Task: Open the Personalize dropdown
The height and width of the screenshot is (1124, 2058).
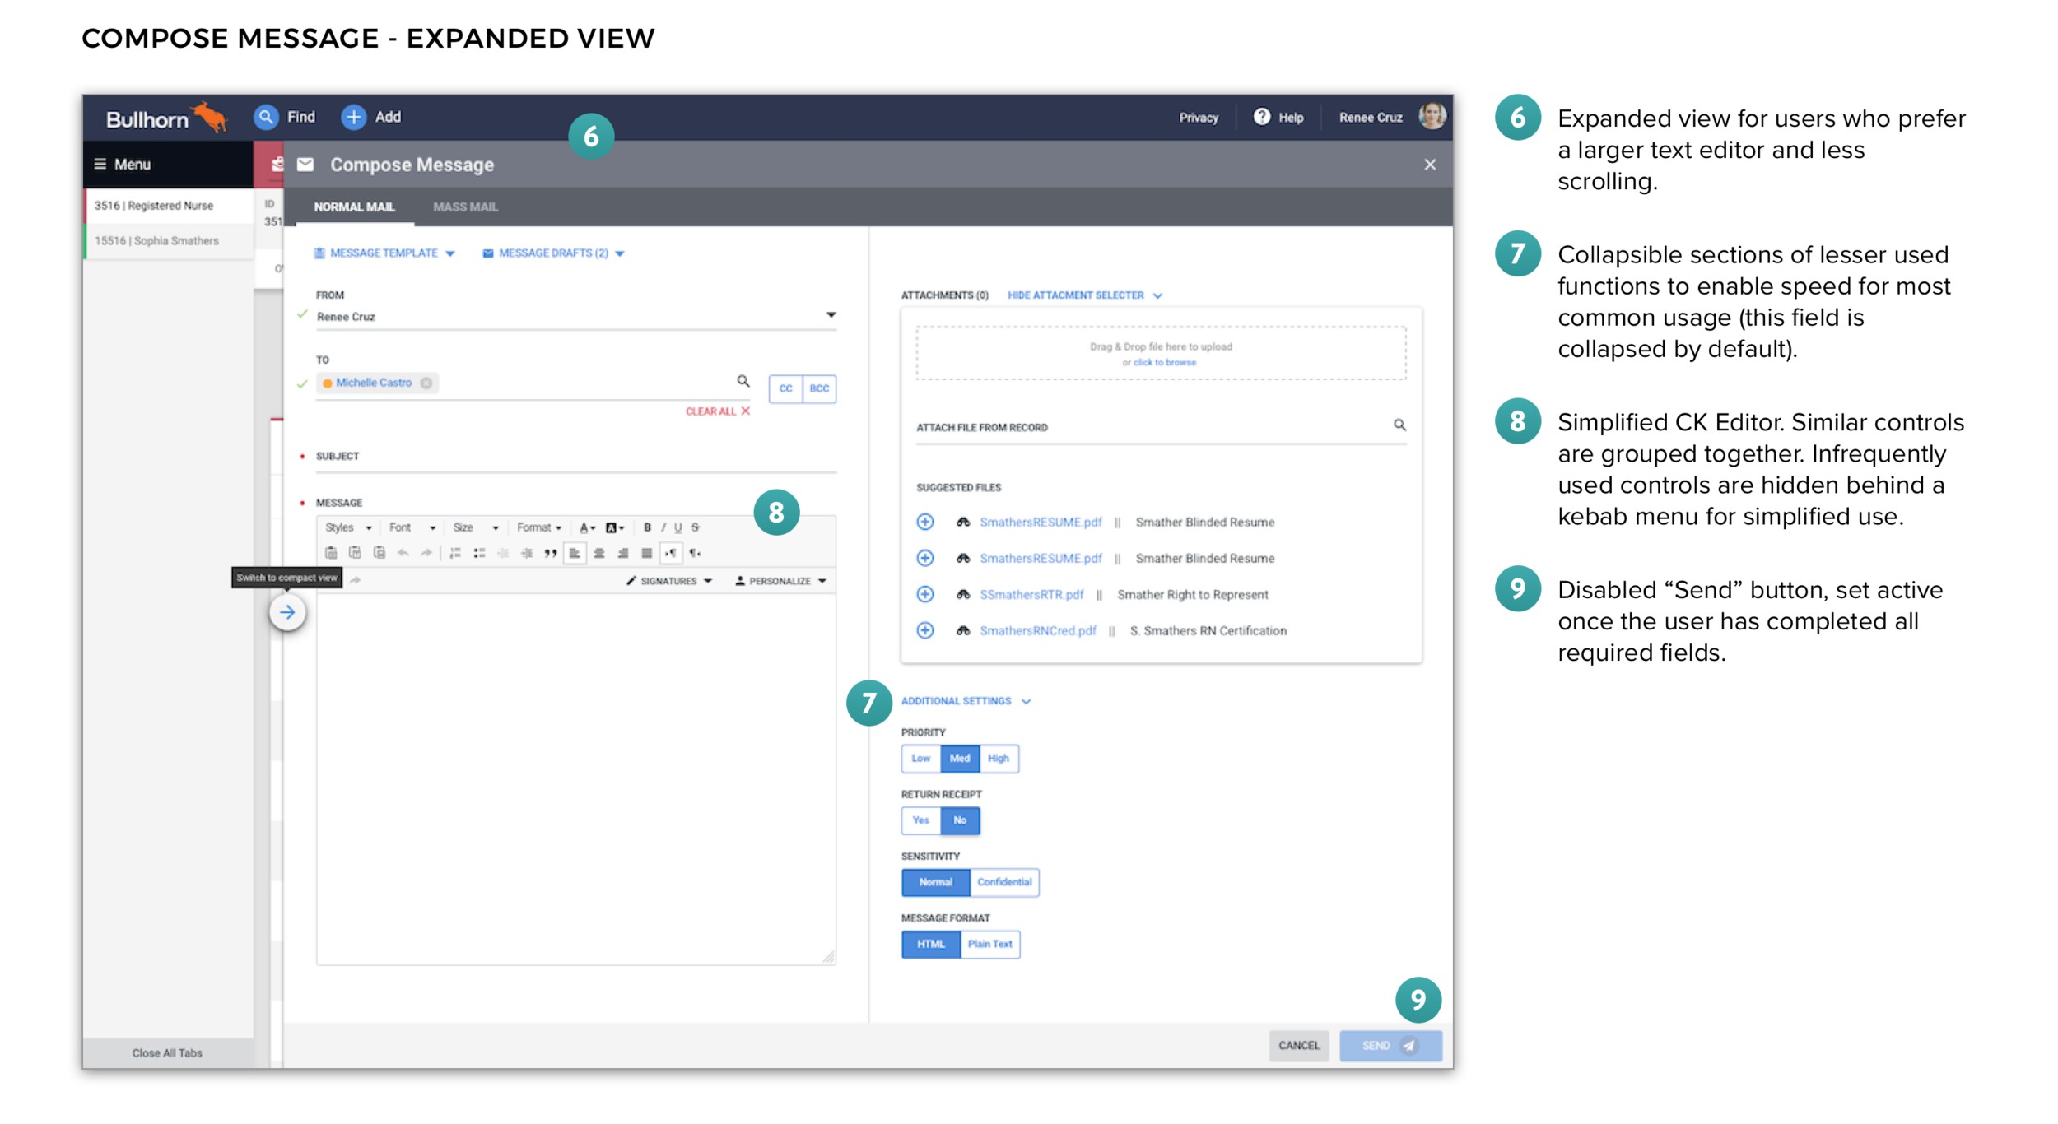Action: pos(780,581)
